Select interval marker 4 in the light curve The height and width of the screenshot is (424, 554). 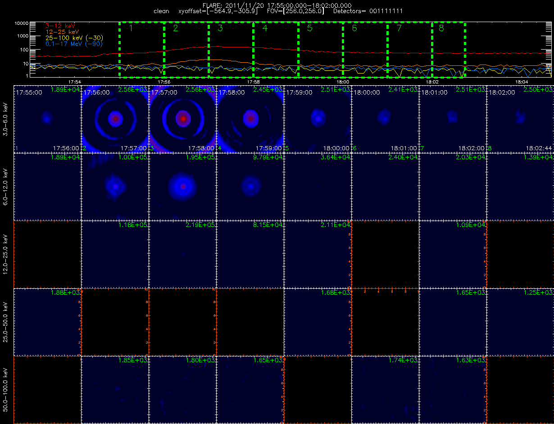click(x=265, y=28)
